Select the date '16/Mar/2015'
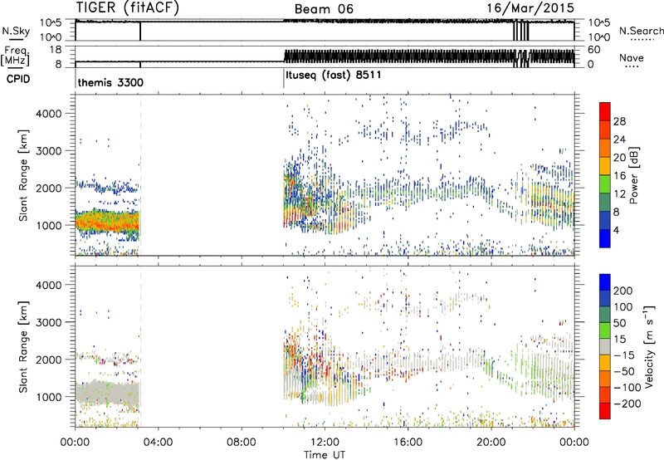Screen dimensions: 664x460 530,7
